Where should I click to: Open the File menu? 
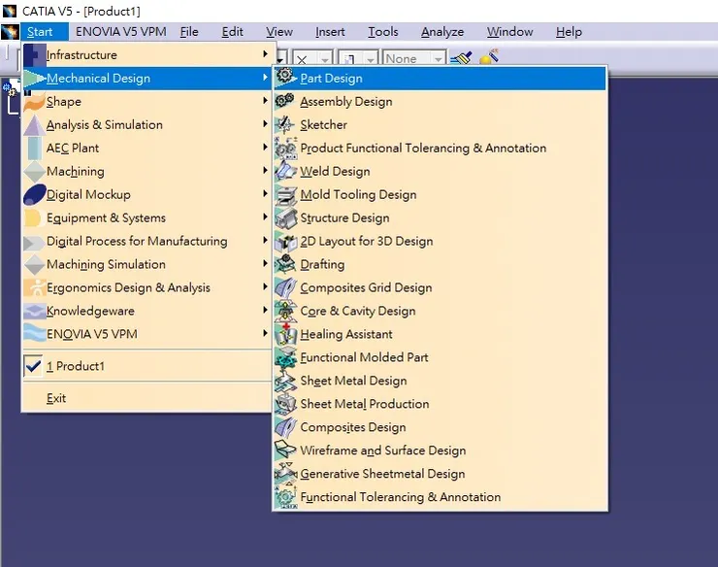[x=189, y=32]
